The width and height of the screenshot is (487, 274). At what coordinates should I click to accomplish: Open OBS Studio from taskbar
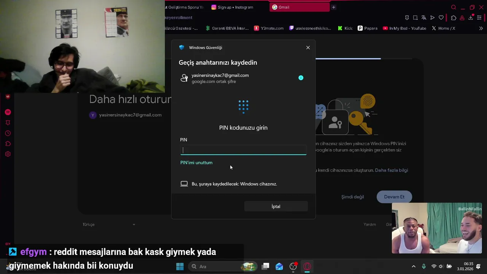tap(293, 266)
